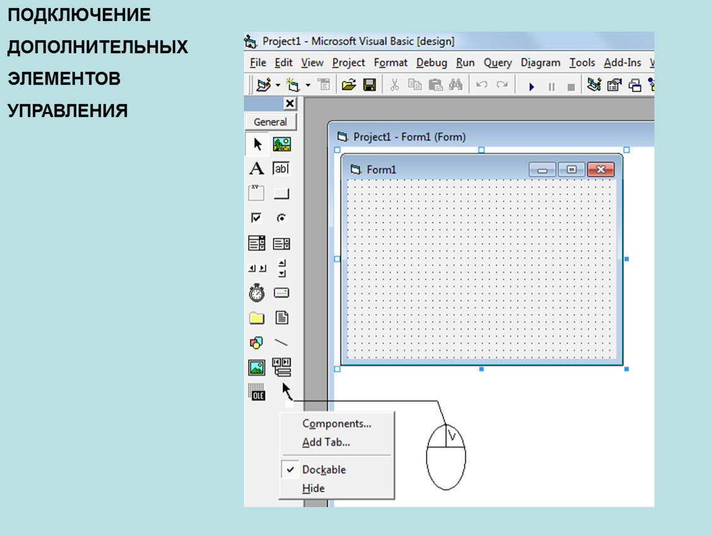
Task: Close the toolbox with its X button
Action: (290, 103)
